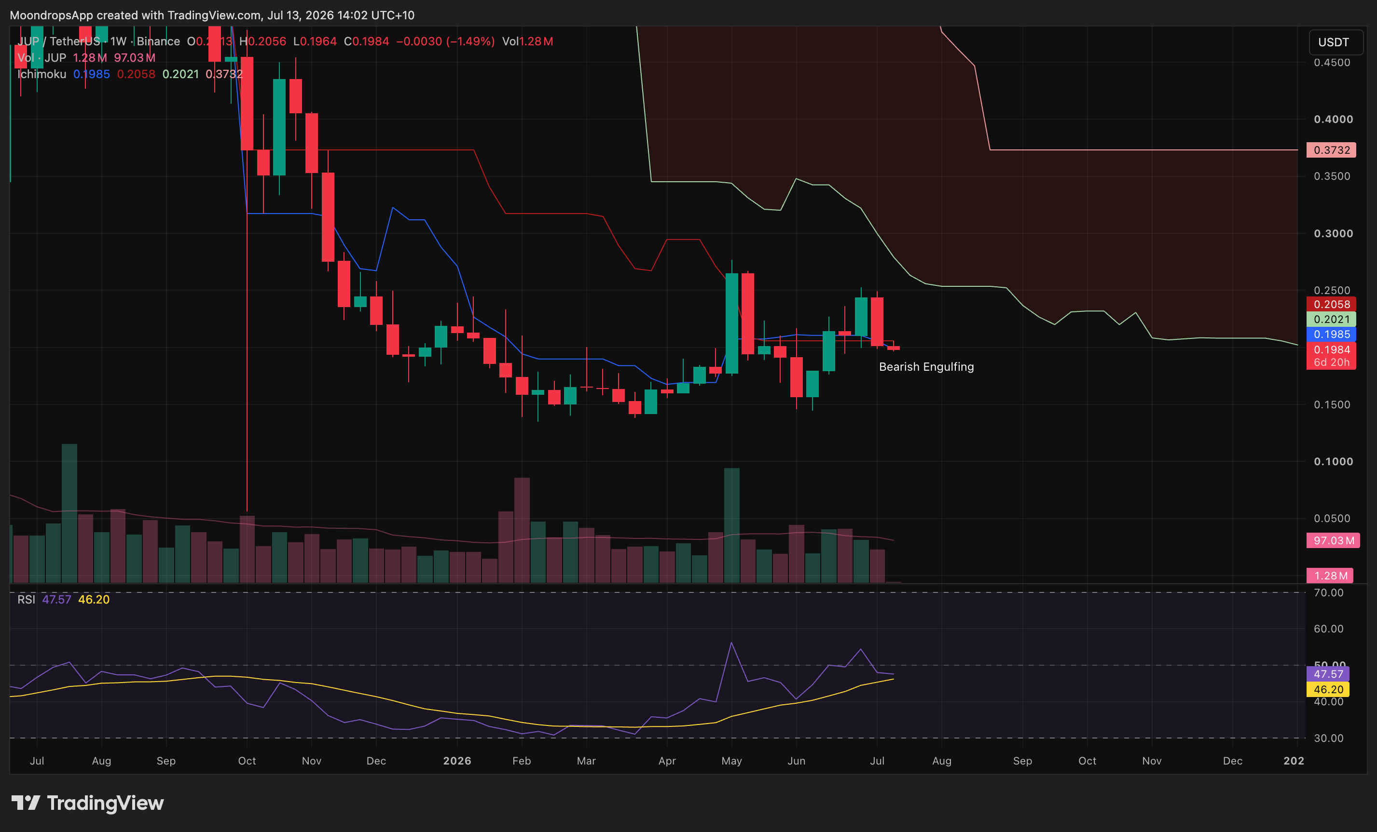Click the TradingView logo at bottom left
The width and height of the screenshot is (1377, 832).
(88, 803)
